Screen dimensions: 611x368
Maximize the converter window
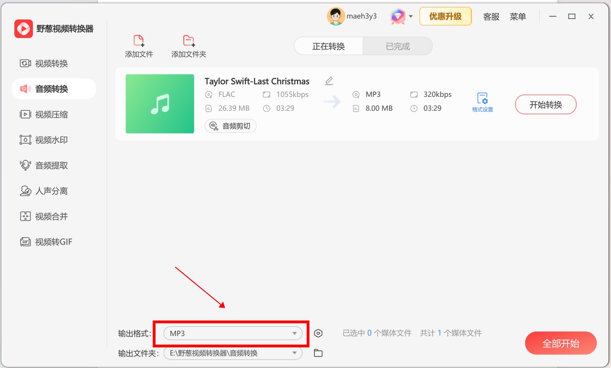click(572, 17)
